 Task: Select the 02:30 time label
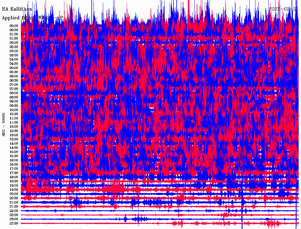[14, 47]
